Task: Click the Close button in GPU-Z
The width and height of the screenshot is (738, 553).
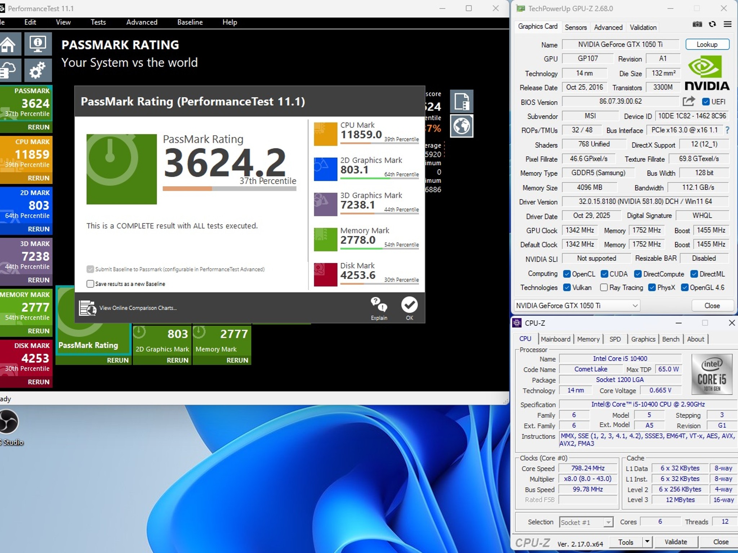Action: [x=712, y=306]
